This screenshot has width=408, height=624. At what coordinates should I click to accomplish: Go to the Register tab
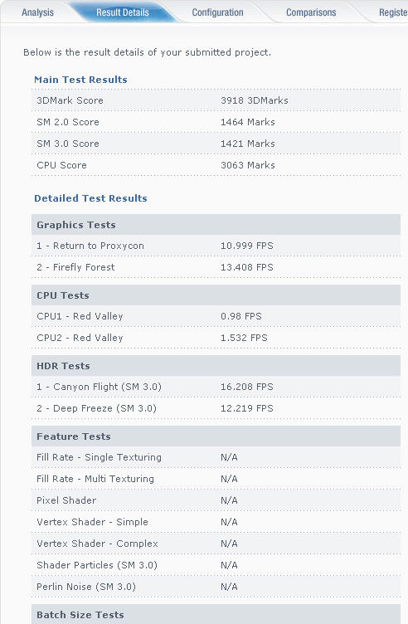click(x=393, y=12)
